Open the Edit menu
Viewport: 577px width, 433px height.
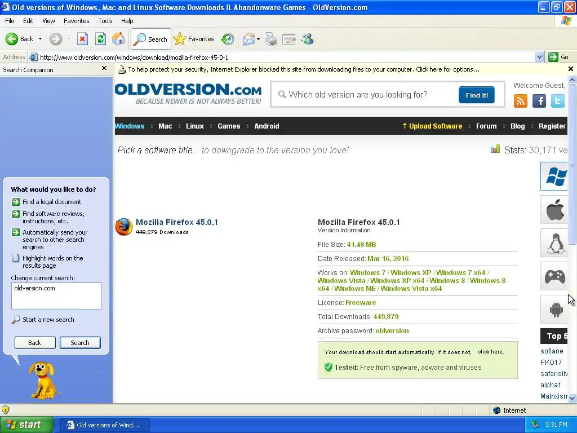tap(28, 21)
